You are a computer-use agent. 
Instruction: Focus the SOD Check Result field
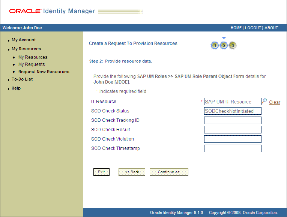(233, 130)
